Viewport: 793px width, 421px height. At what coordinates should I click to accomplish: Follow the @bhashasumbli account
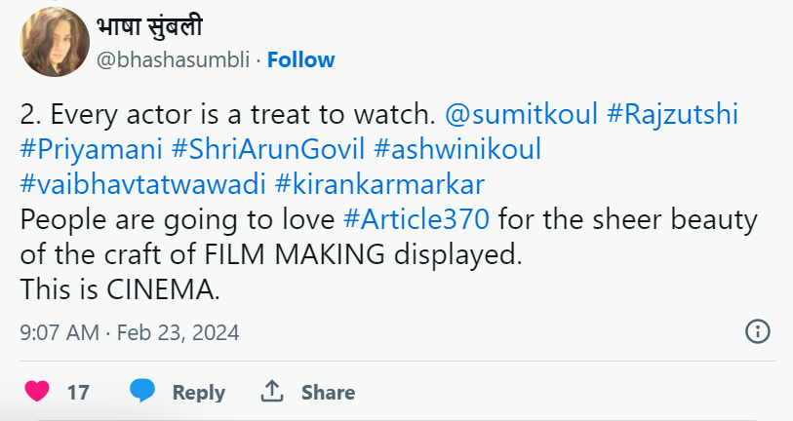[300, 59]
